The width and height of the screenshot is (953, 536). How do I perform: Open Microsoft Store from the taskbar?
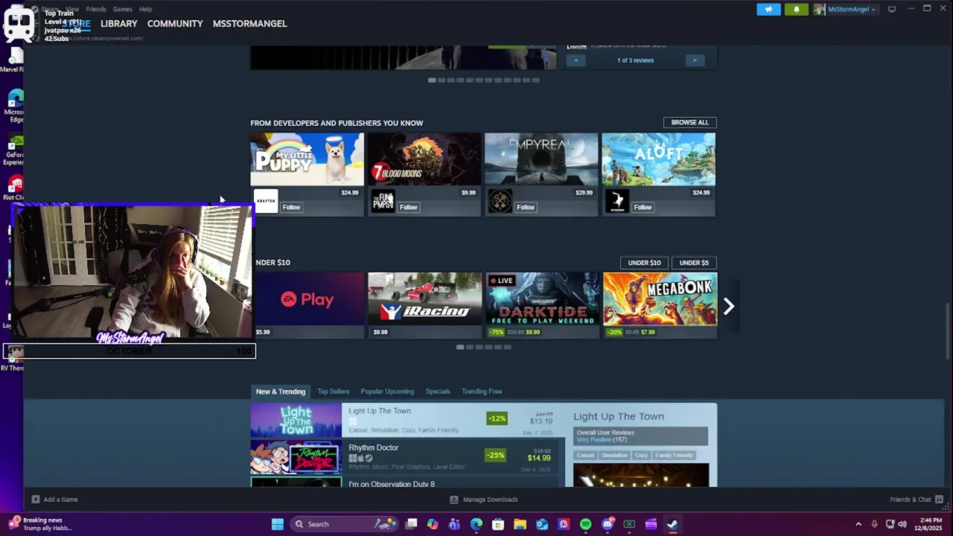pos(498,524)
